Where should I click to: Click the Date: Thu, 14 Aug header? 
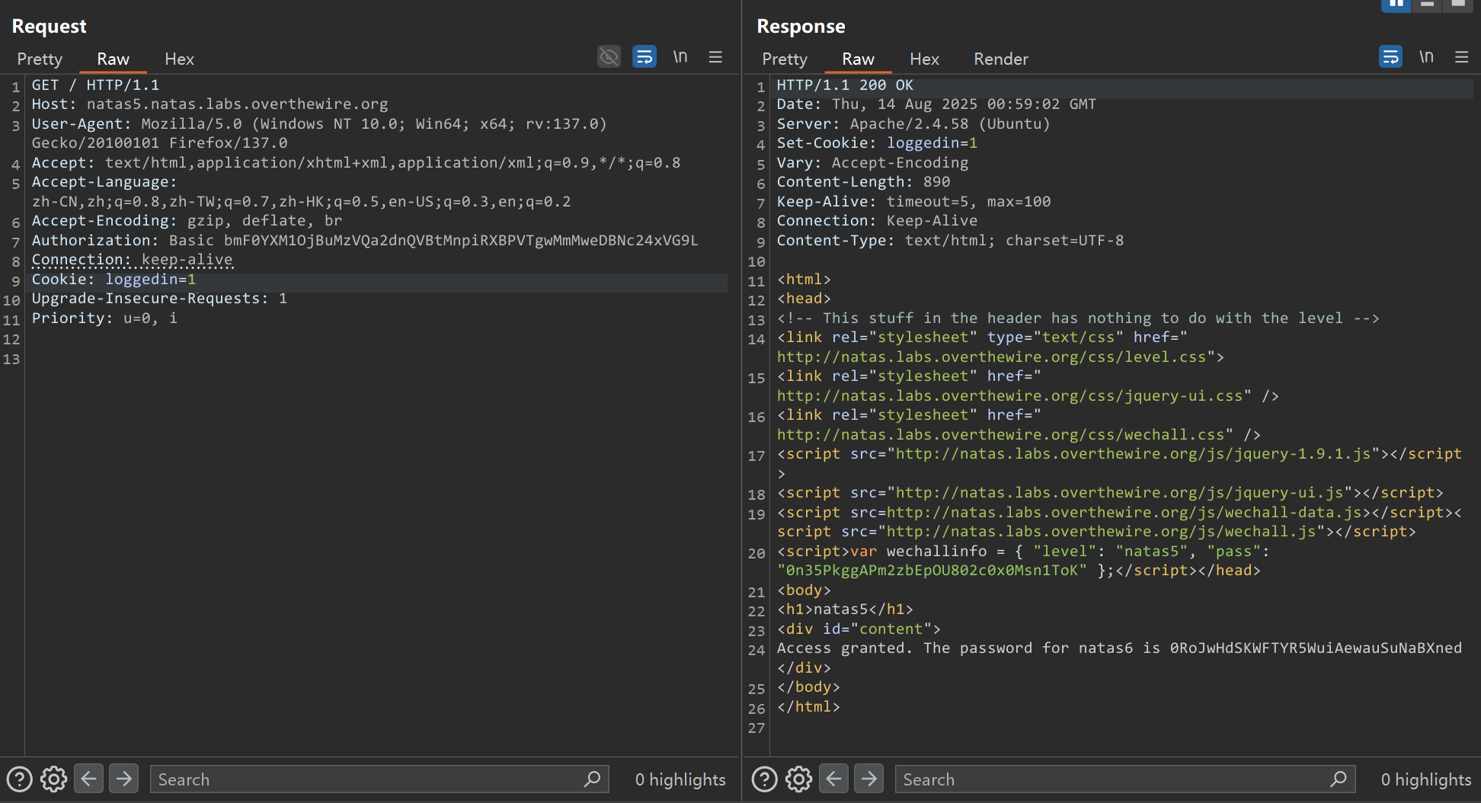(936, 104)
